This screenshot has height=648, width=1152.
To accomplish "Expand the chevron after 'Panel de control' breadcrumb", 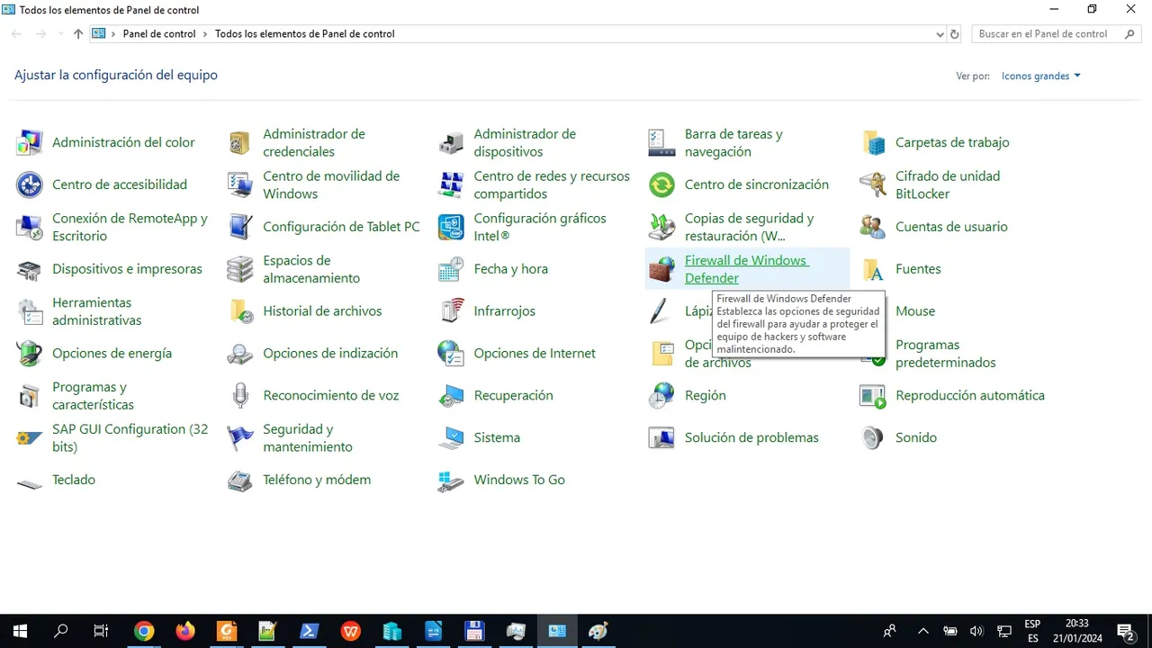I will pyautogui.click(x=205, y=34).
